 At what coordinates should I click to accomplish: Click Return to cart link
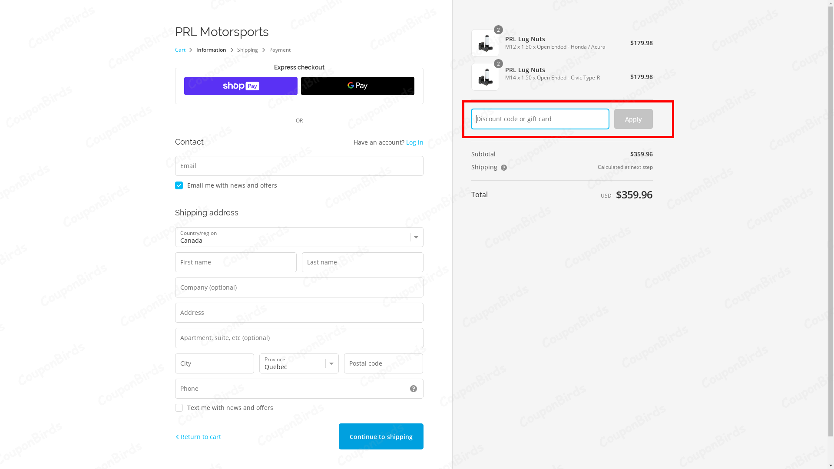tap(198, 437)
